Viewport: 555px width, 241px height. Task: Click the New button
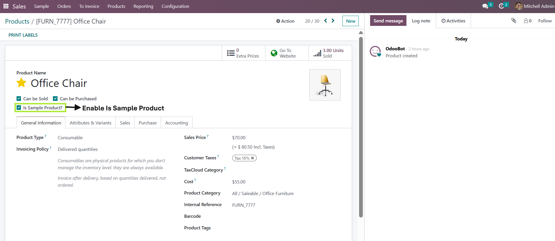click(x=351, y=21)
